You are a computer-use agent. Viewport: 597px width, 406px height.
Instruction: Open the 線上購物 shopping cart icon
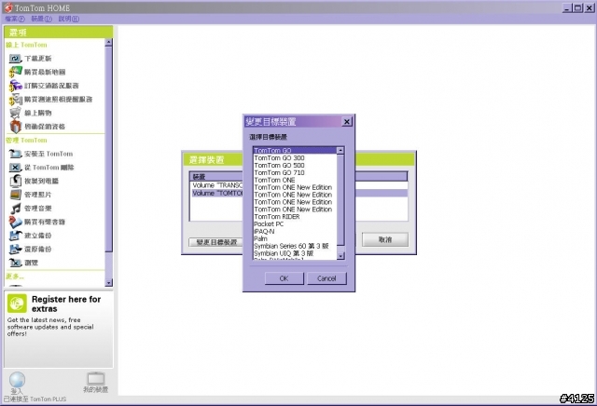point(15,113)
